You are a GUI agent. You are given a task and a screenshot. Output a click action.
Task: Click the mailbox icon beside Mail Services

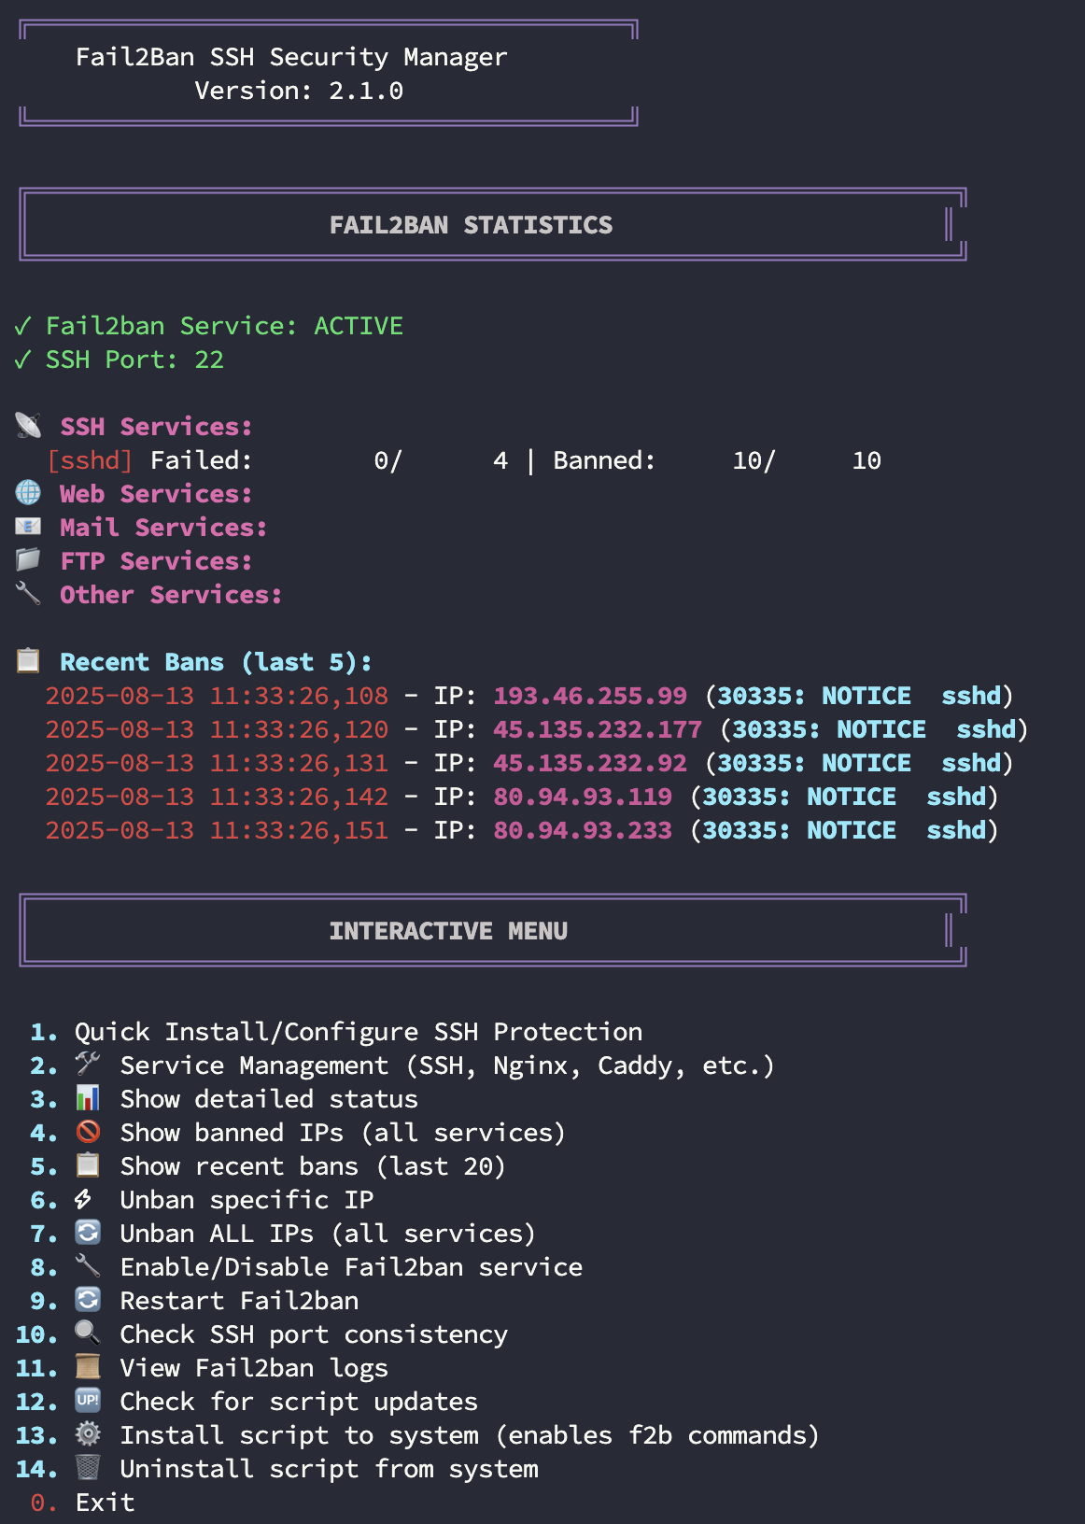coord(28,527)
